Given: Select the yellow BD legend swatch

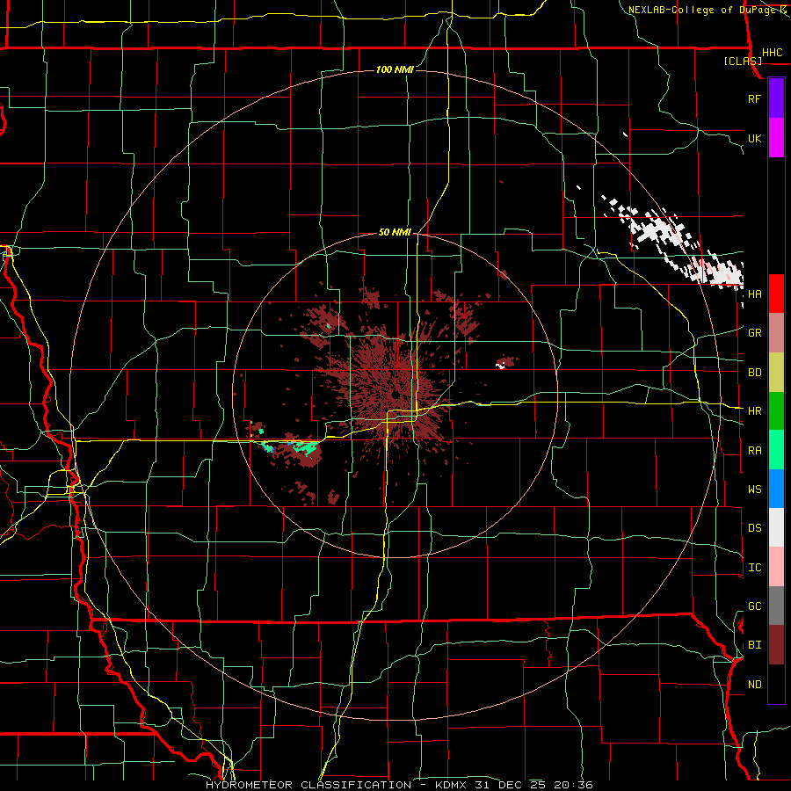Looking at the screenshot, I should click(x=776, y=372).
